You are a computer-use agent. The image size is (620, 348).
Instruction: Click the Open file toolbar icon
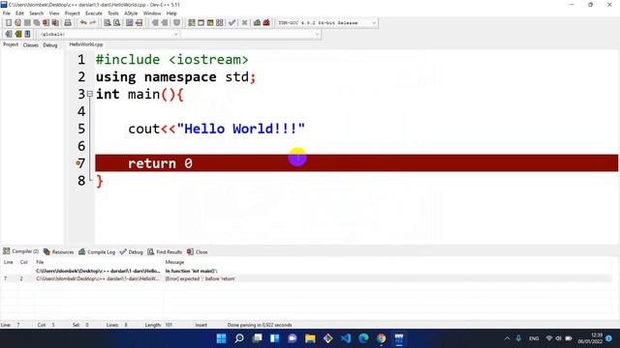(17, 23)
